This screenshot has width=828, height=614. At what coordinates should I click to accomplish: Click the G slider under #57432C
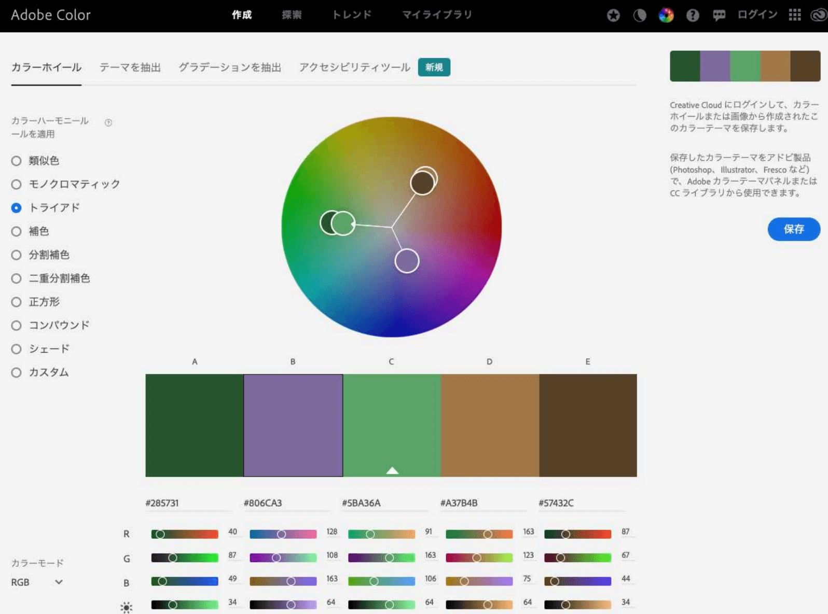click(577, 558)
